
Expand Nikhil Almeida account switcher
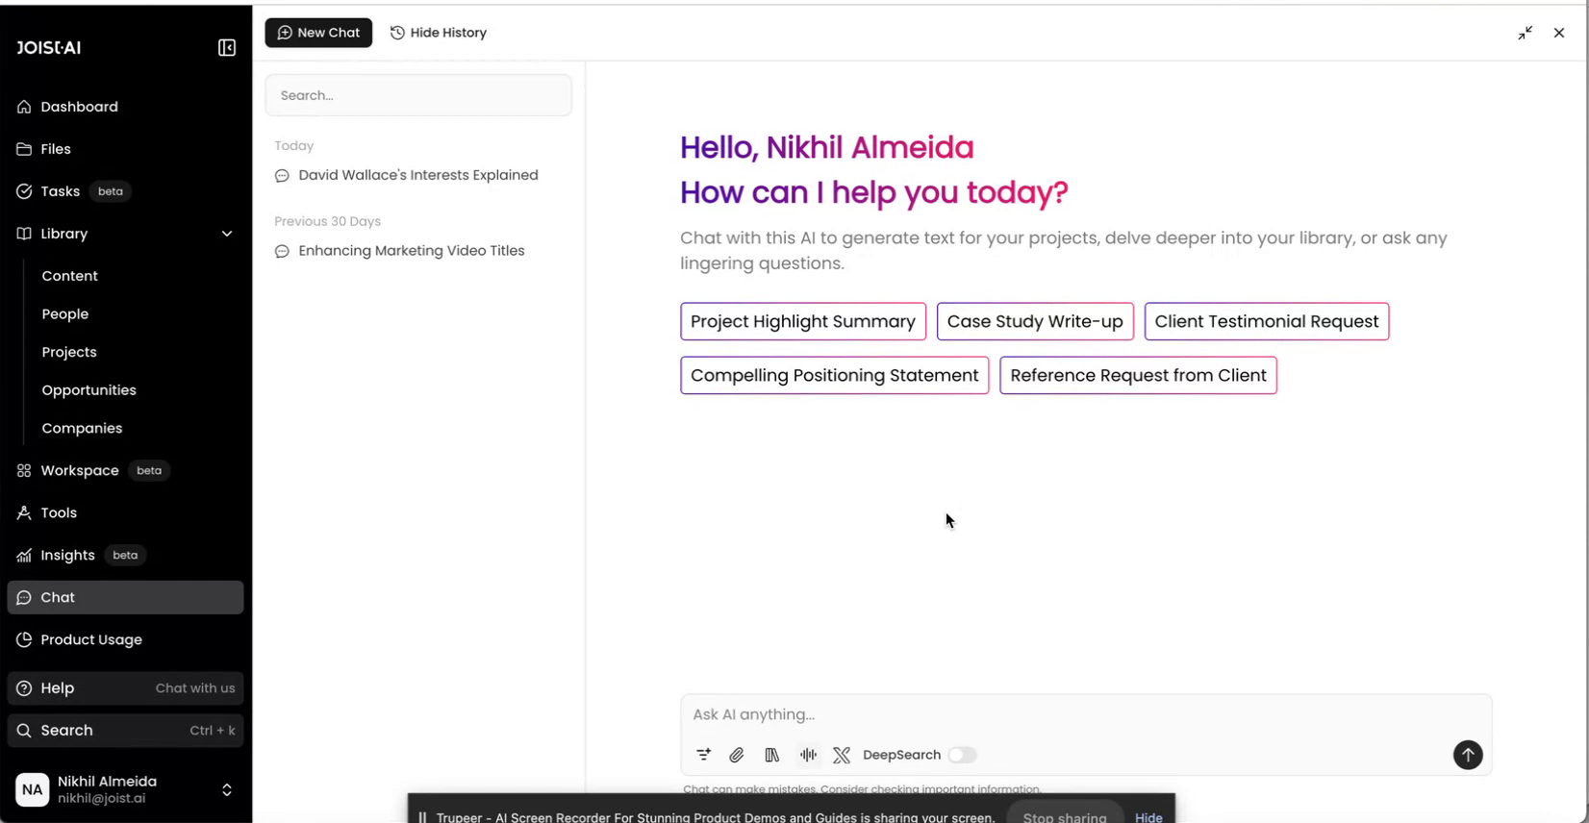point(227,789)
